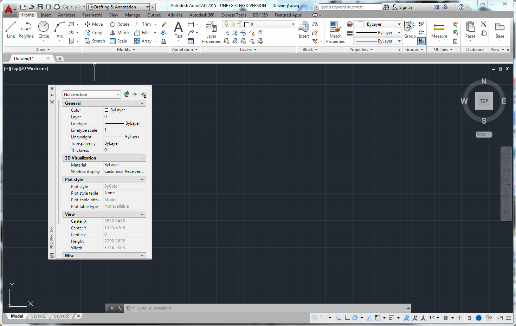
Task: Use the Mirror tool
Action: 120,33
